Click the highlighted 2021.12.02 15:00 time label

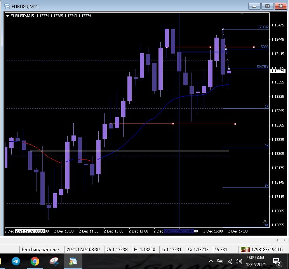pos(179,231)
